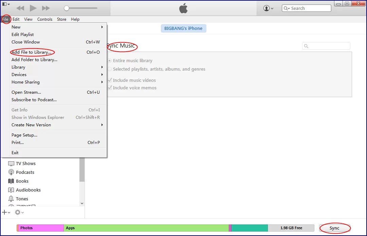Screen dimensions: 367x236
Task: Enable the Entire music library option
Action: pos(110,60)
